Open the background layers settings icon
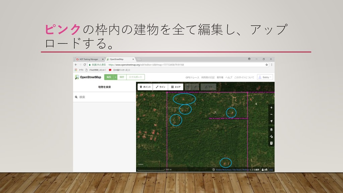343x193 pixels. [x=271, y=130]
